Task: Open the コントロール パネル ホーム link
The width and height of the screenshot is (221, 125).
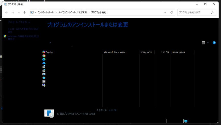Action: [x=19, y=22]
